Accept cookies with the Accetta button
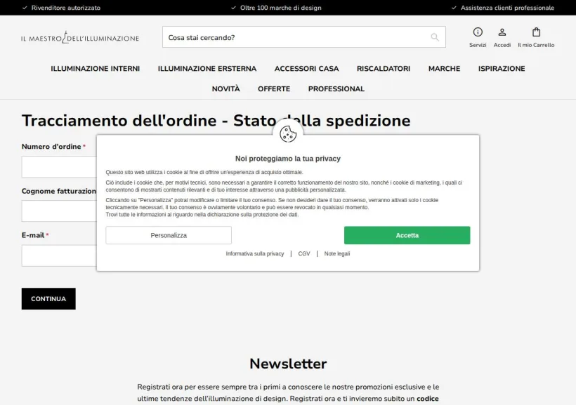576x405 pixels. 407,235
